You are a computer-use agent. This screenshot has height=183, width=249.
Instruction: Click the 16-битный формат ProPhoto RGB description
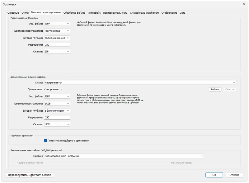tap(109, 24)
